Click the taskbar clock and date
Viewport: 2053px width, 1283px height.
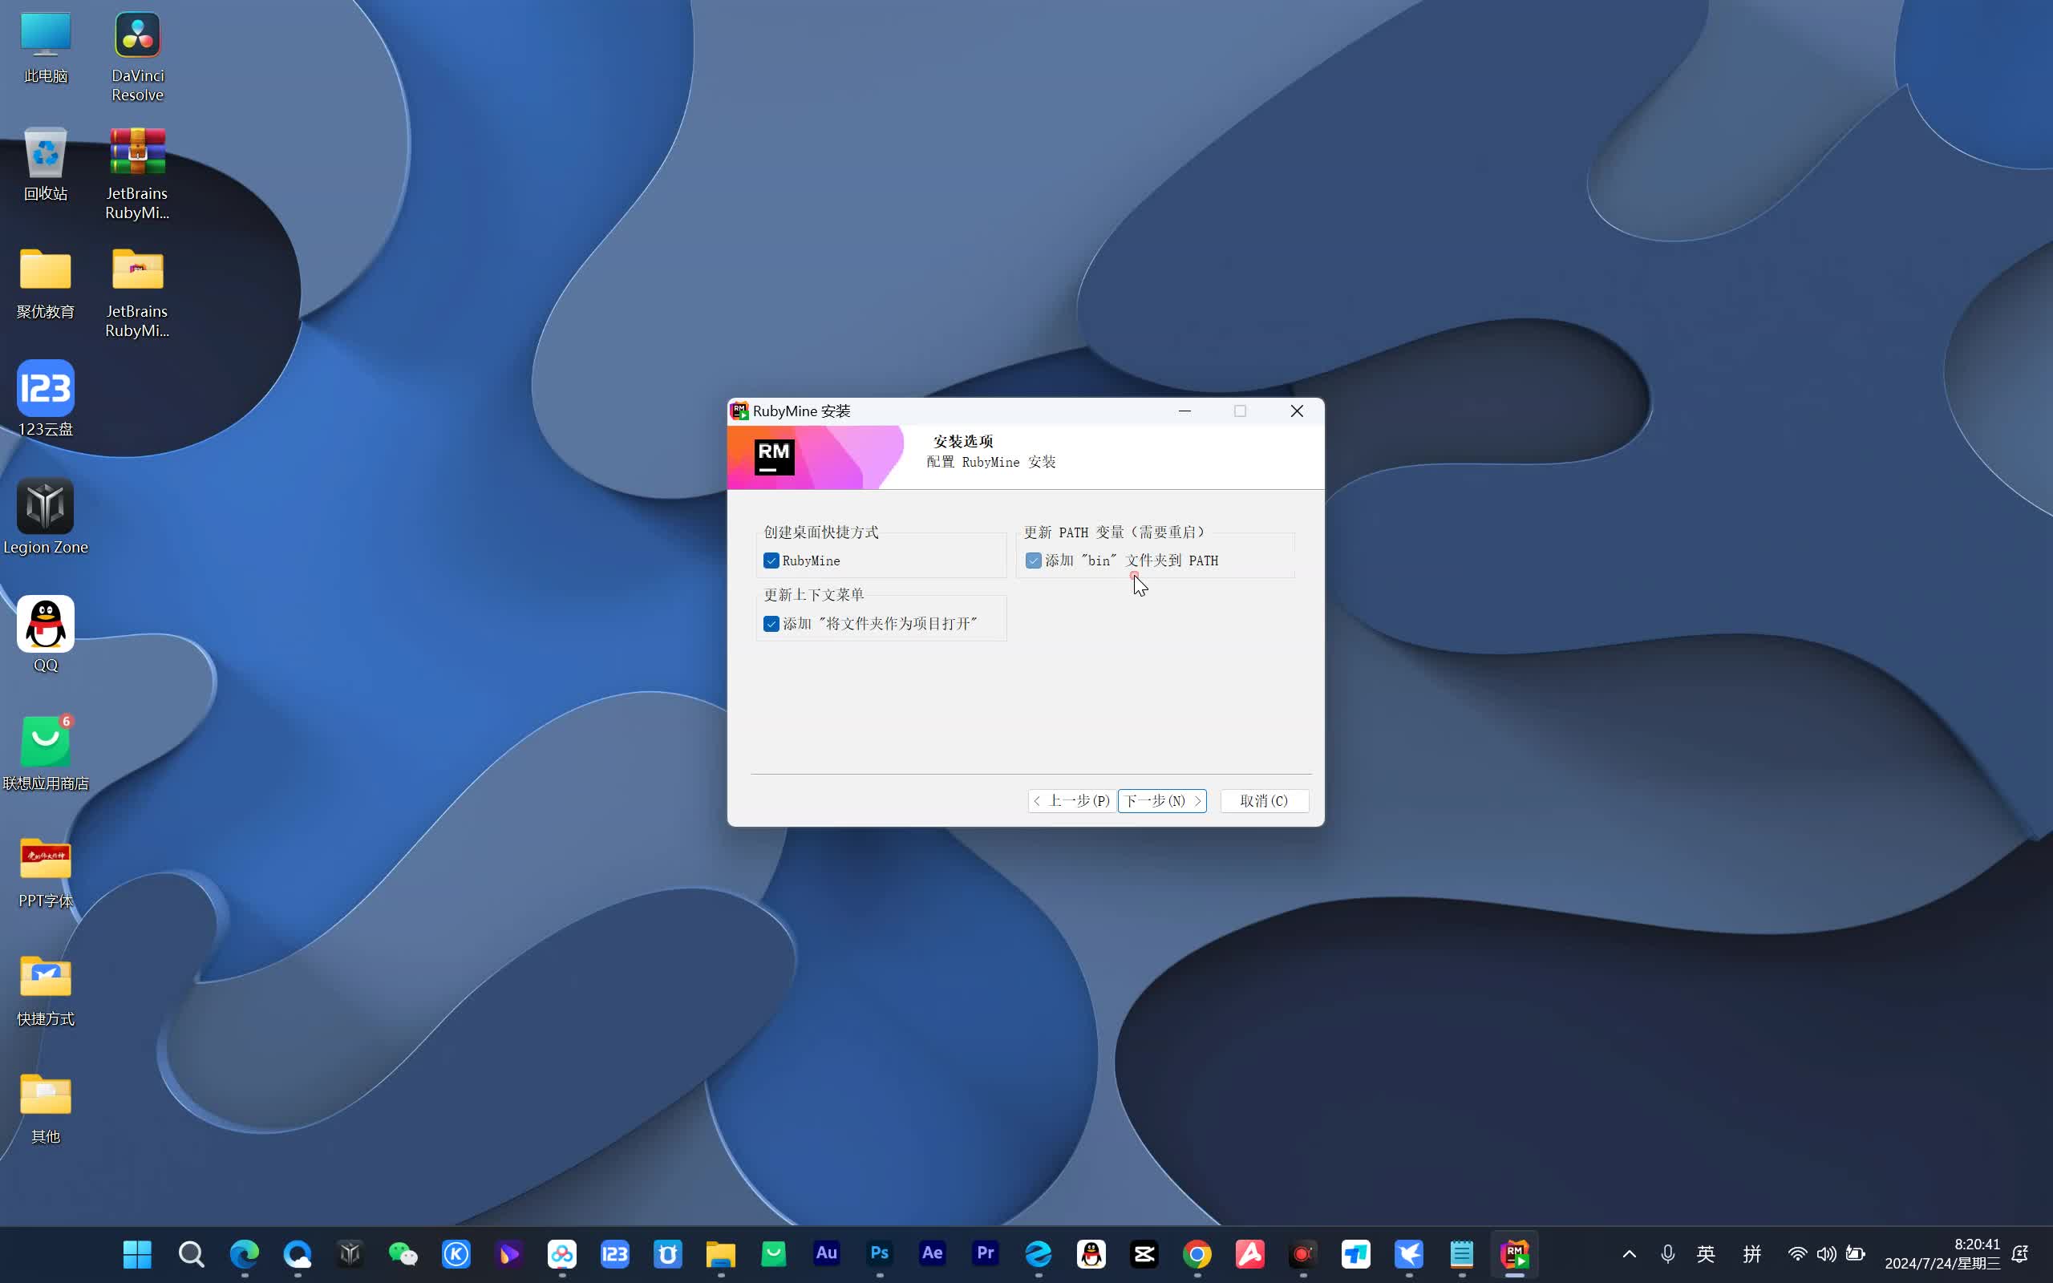[1942, 1253]
